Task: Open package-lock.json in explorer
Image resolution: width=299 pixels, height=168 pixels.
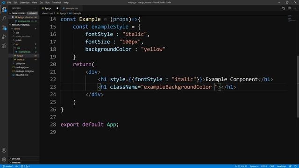Action: [x=24, y=71]
